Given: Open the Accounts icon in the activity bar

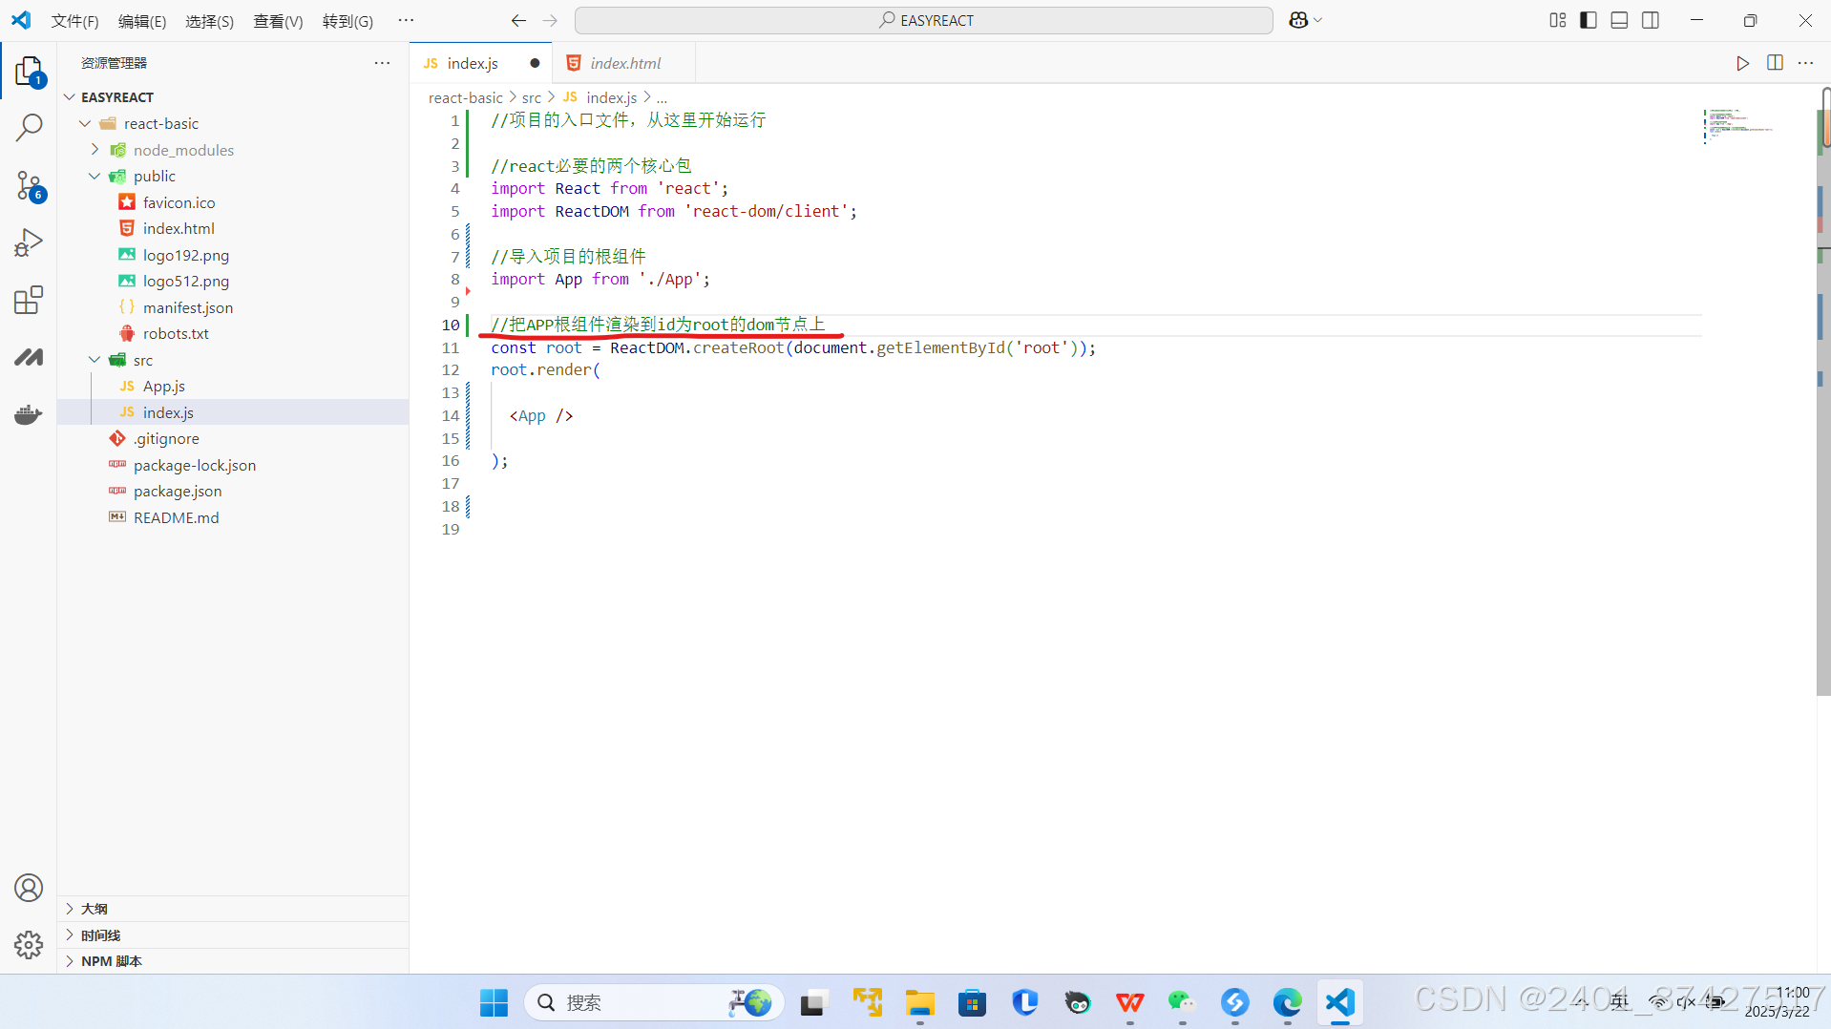Looking at the screenshot, I should (29, 887).
